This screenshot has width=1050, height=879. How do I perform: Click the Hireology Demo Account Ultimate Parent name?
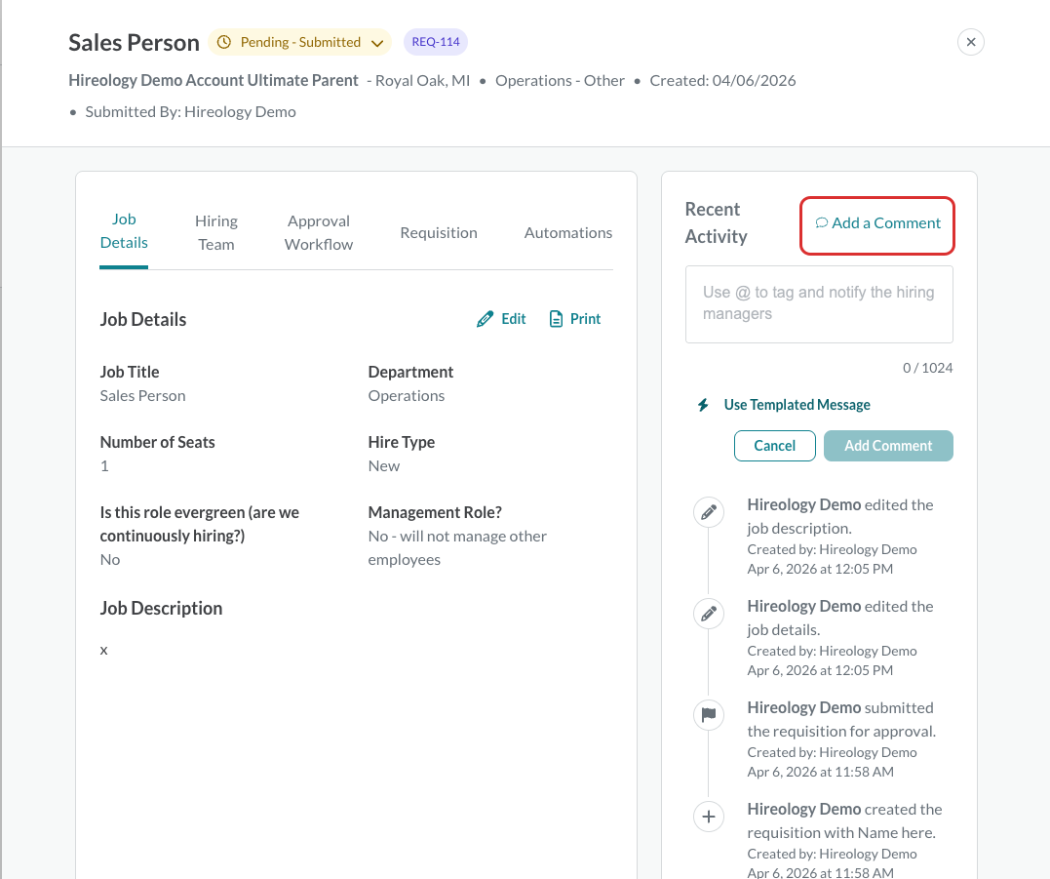pos(214,80)
